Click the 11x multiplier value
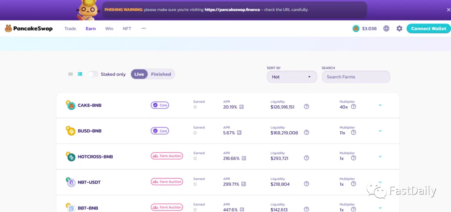The width and height of the screenshot is (451, 212). click(x=342, y=133)
